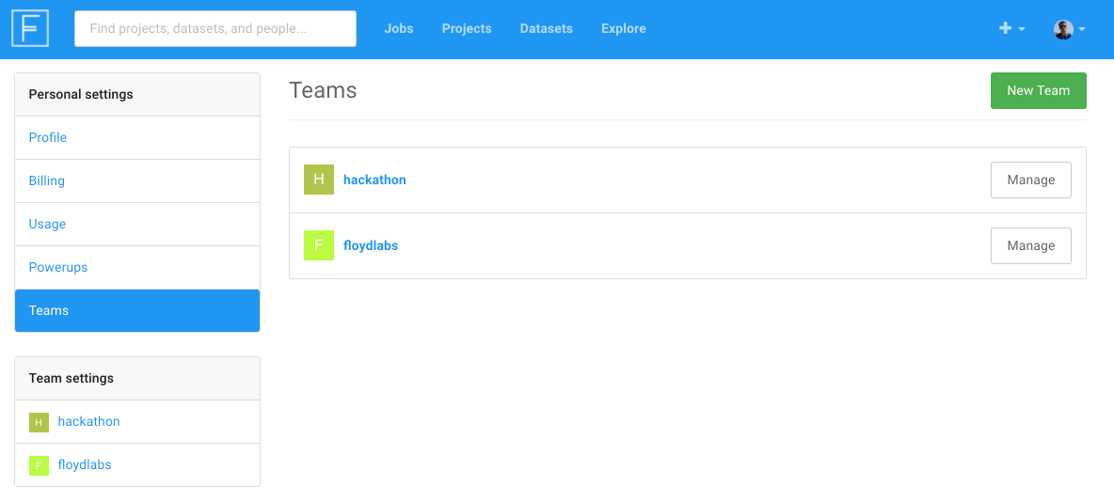1114x502 pixels.
Task: Open Datasets in the top navigation
Action: tap(547, 29)
